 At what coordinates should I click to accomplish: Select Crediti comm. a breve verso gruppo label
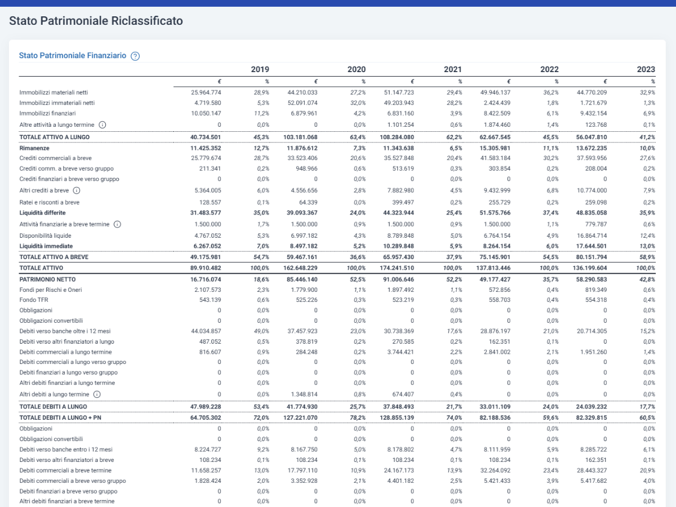coord(66,168)
